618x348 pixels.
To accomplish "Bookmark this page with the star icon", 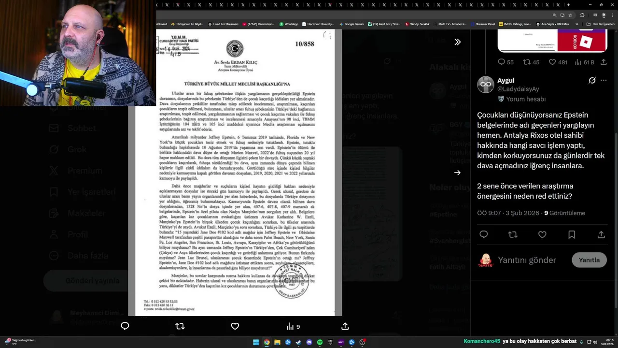I will [x=570, y=15].
